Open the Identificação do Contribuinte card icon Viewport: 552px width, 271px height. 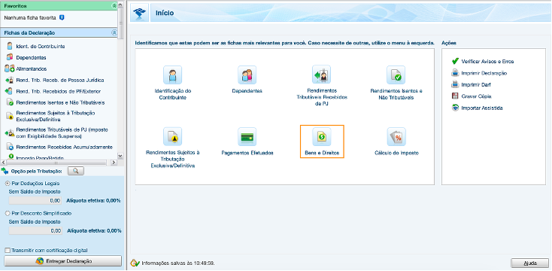coord(172,75)
